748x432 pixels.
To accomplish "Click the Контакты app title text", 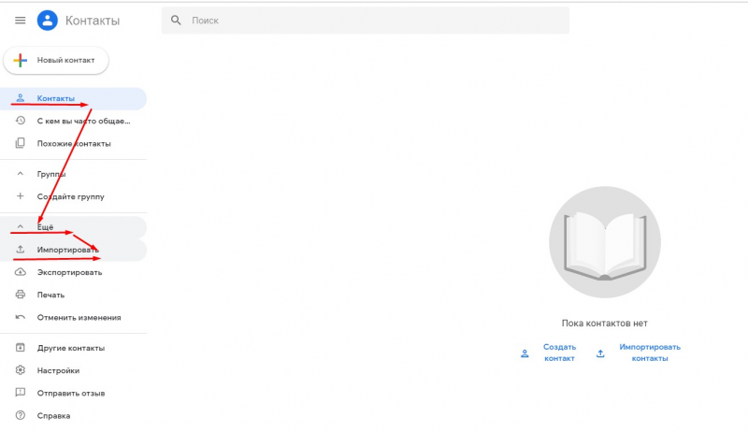I will click(93, 21).
